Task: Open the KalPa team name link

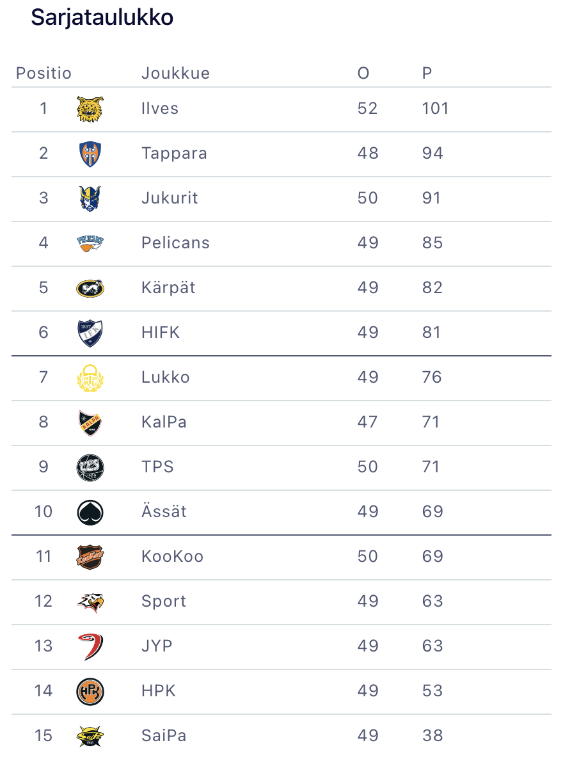Action: [164, 422]
